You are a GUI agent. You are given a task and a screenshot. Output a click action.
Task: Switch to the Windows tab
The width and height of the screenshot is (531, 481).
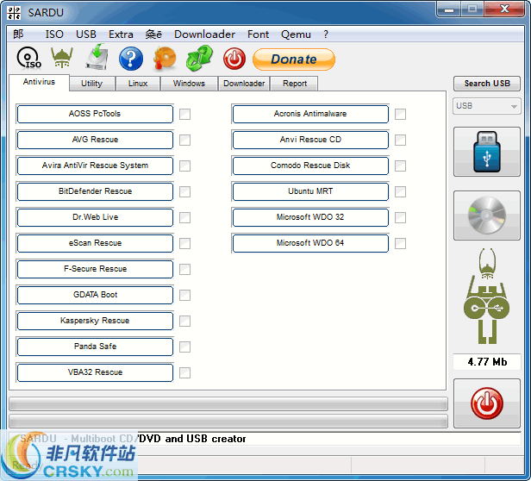189,84
